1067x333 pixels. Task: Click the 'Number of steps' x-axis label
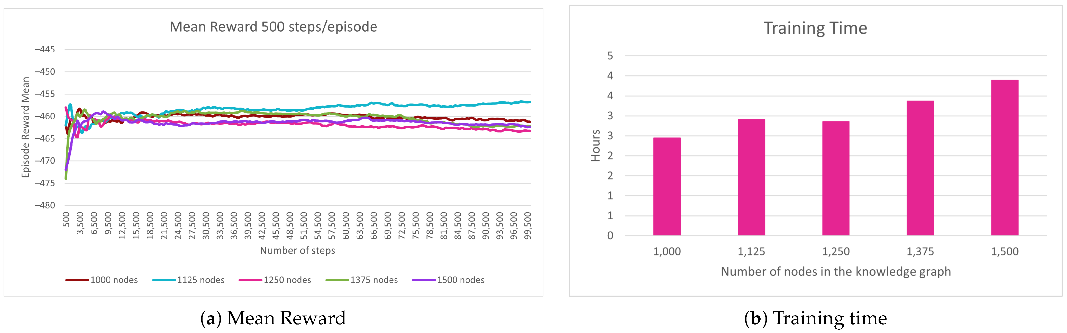[297, 250]
